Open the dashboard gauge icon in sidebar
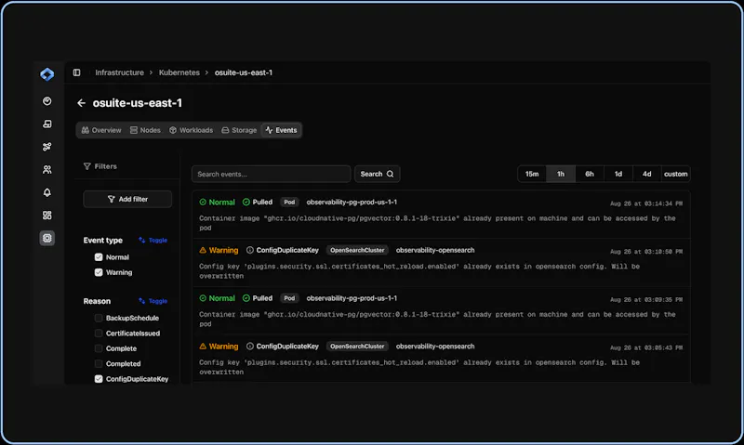The image size is (744, 445). click(47, 101)
